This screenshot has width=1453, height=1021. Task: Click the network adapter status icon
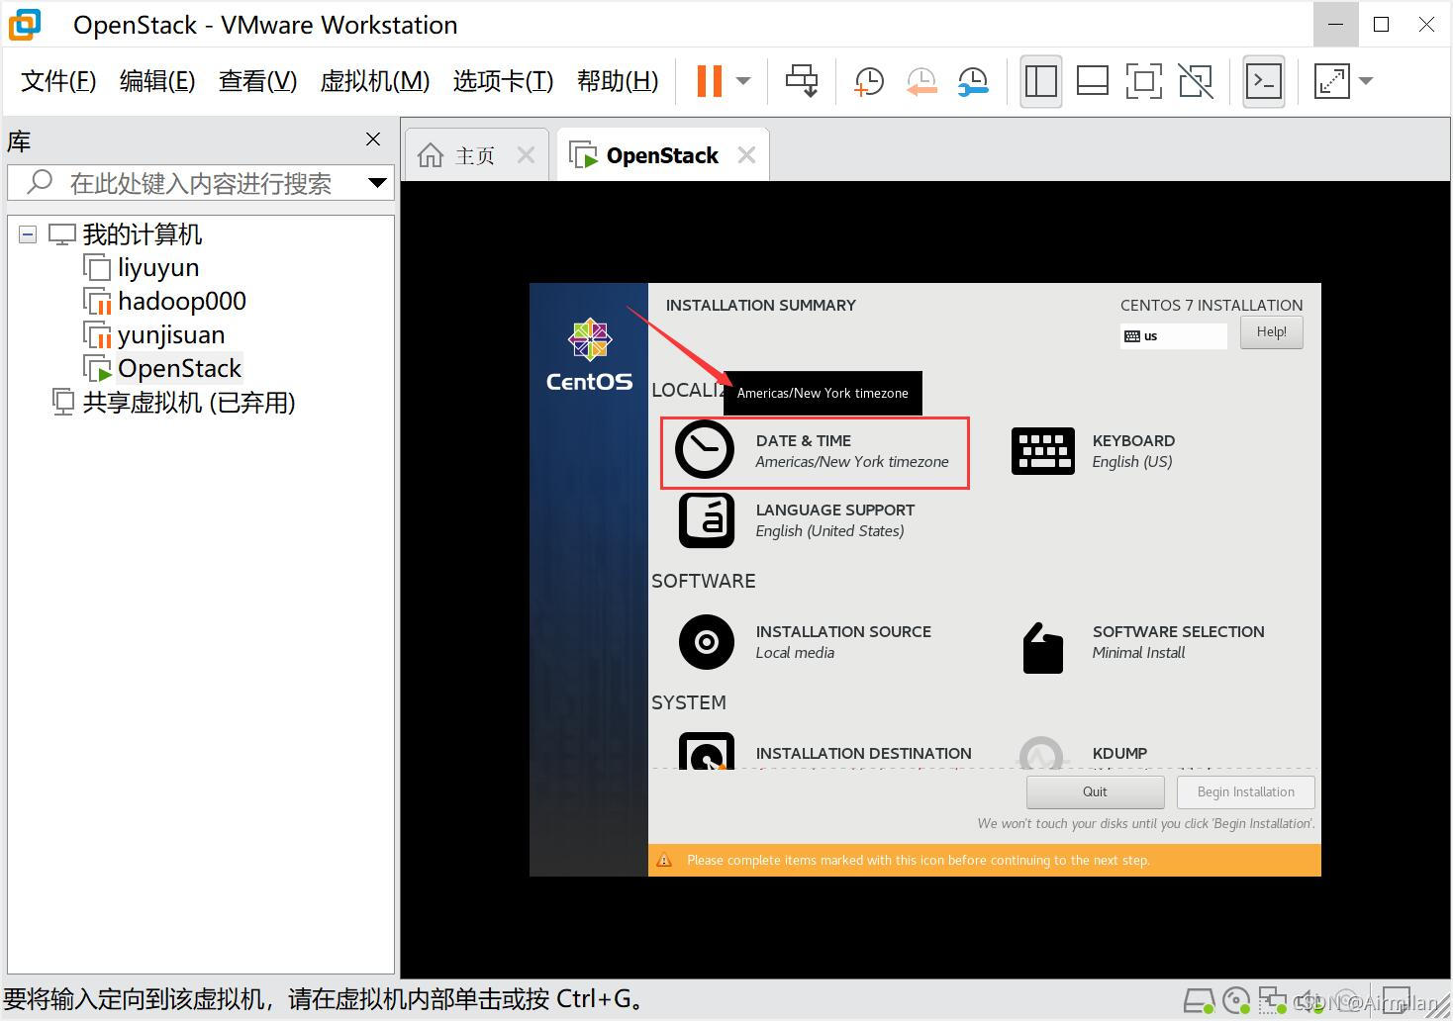point(1273,1001)
